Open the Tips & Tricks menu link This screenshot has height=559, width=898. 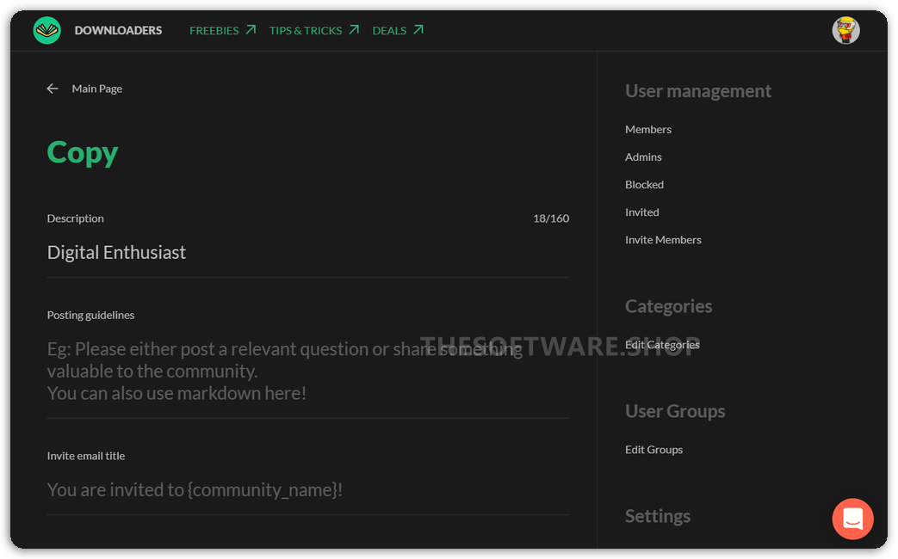305,30
